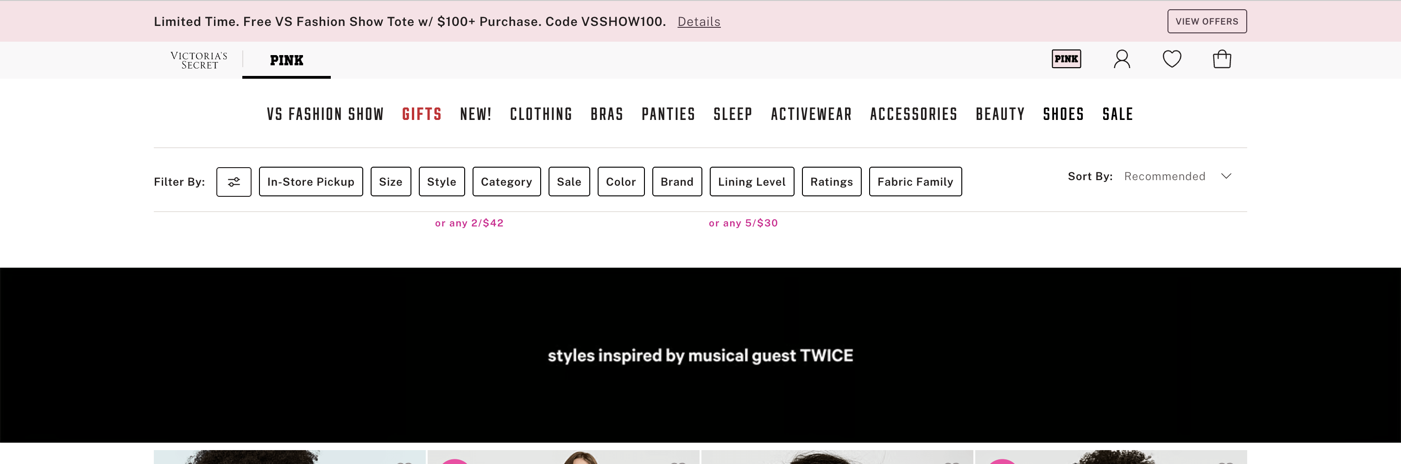Open the account profile icon
1401x464 pixels.
[1122, 59]
